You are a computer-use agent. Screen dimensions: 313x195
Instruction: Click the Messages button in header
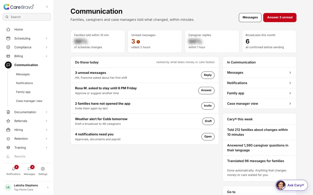(x=250, y=17)
